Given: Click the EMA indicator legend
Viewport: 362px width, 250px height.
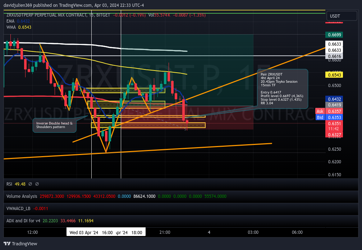Looking at the screenshot, I should coord(18,21).
